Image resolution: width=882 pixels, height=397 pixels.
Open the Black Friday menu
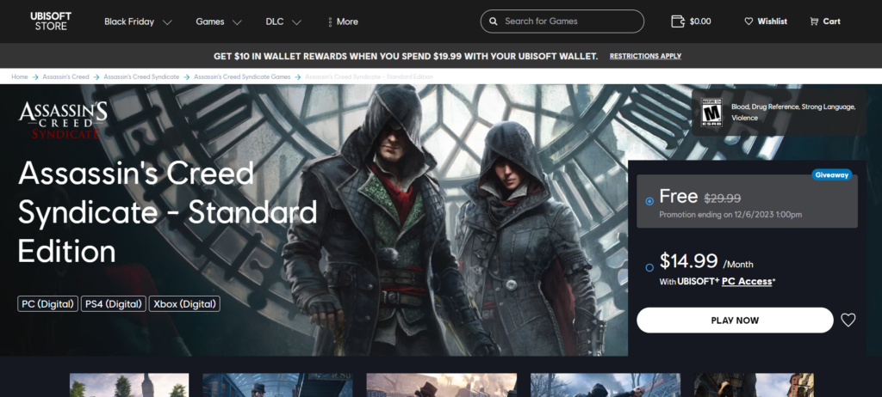coord(129,21)
